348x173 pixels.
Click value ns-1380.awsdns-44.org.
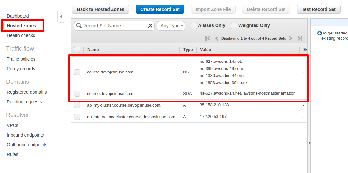(222, 76)
